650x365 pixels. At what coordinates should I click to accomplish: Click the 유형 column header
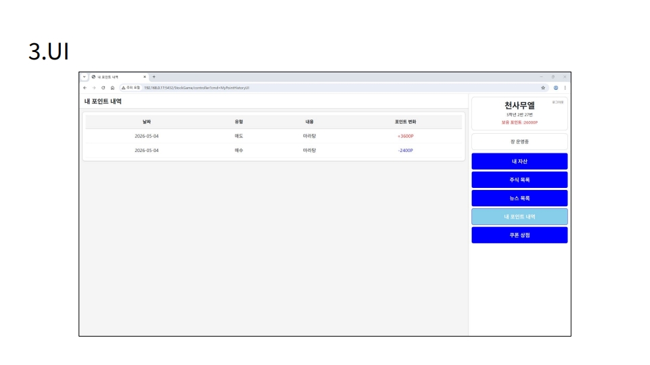pyautogui.click(x=239, y=122)
